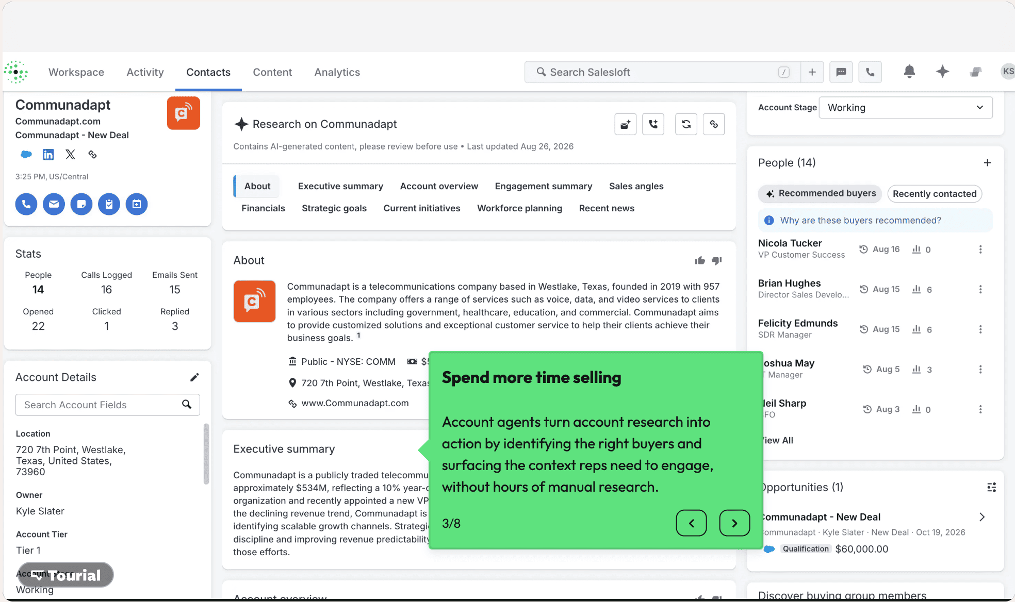This screenshot has width=1015, height=602.
Task: Add a person with People plus icon
Action: coord(987,163)
